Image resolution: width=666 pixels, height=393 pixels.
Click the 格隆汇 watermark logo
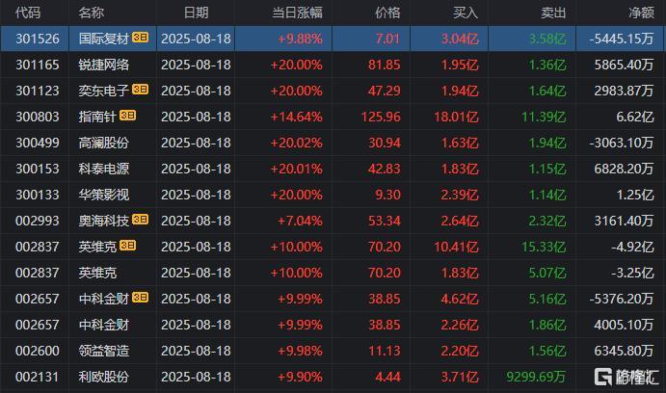(x=626, y=377)
